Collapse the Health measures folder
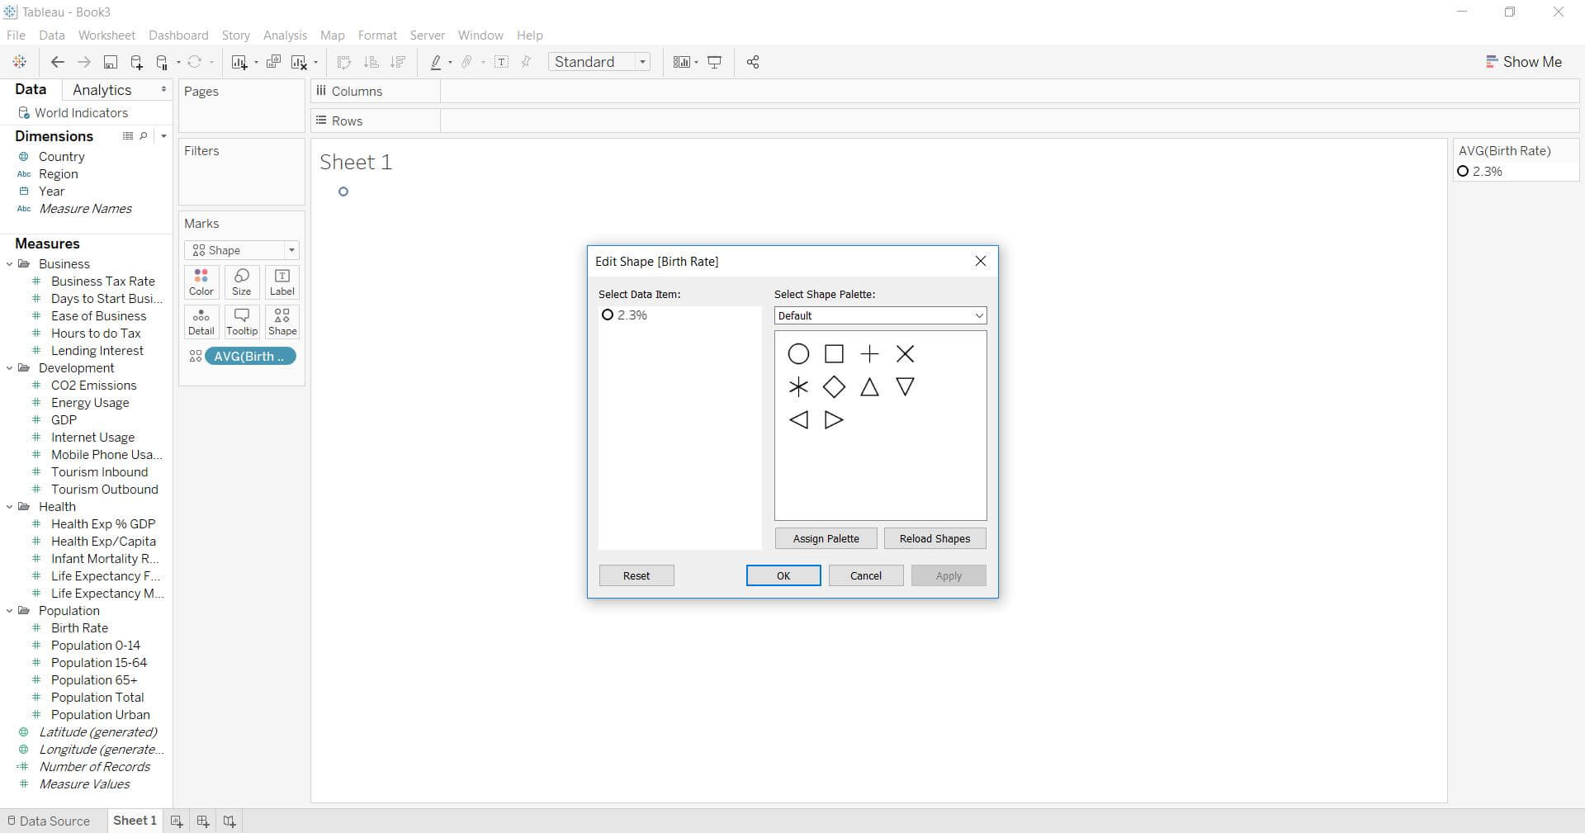 (x=10, y=507)
